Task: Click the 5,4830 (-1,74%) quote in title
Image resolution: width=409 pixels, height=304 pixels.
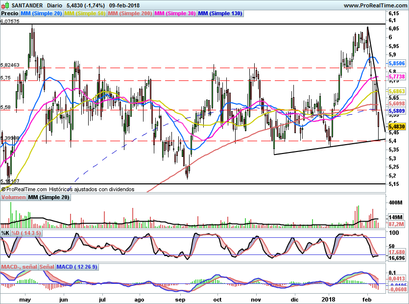Action: pyautogui.click(x=86, y=5)
